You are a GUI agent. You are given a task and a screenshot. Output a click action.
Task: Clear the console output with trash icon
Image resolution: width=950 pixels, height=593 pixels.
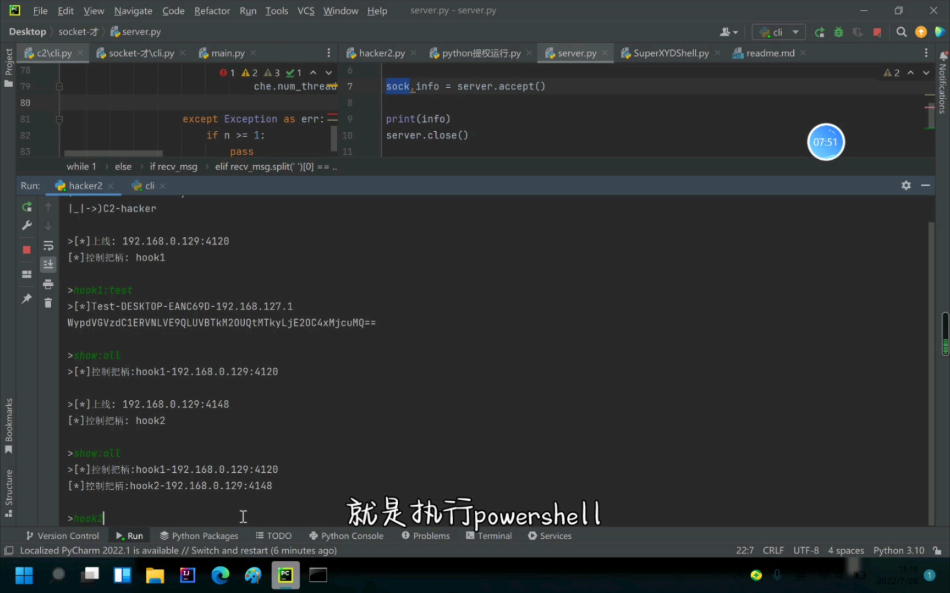[x=48, y=303]
